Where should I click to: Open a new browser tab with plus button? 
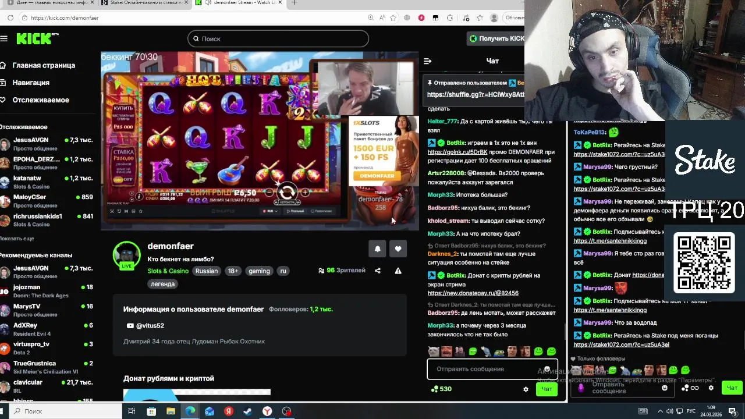(295, 3)
